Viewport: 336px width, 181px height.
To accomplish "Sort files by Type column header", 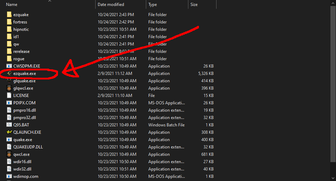I will coord(153,5).
